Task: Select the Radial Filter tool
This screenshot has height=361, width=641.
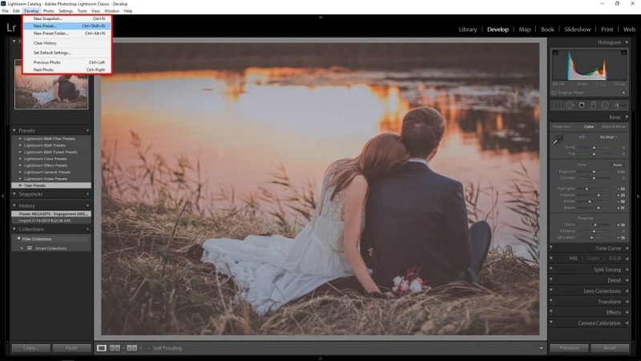Action: pyautogui.click(x=605, y=105)
